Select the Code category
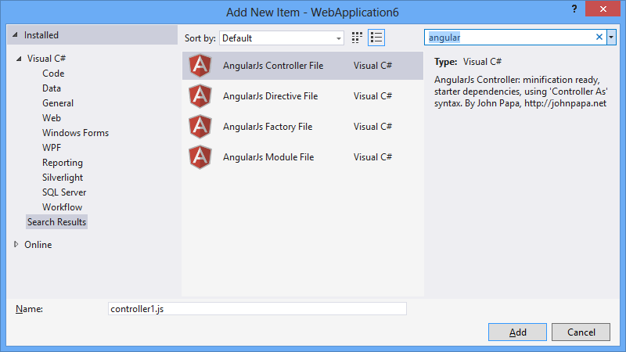 pos(53,74)
